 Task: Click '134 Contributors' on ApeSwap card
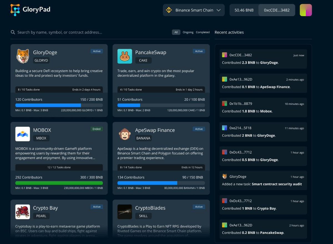(x=131, y=177)
